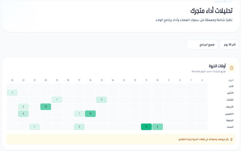Click the السبت row label
Screen dimensions: 241x151
pyautogui.click(x=230, y=127)
